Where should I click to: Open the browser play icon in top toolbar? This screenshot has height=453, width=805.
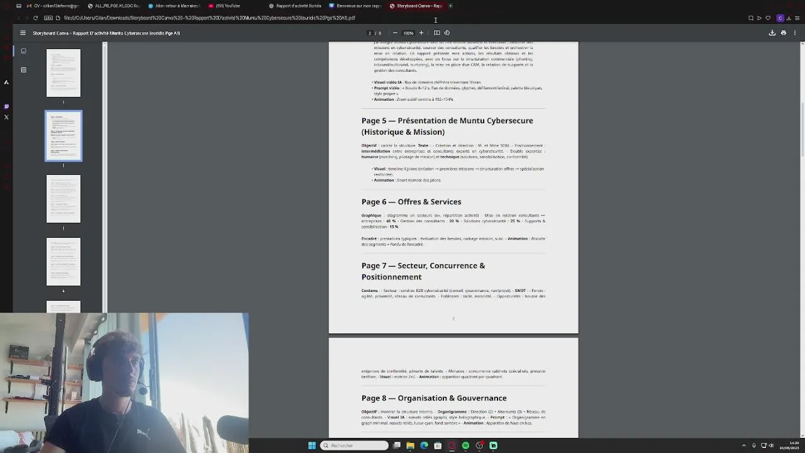[759, 18]
